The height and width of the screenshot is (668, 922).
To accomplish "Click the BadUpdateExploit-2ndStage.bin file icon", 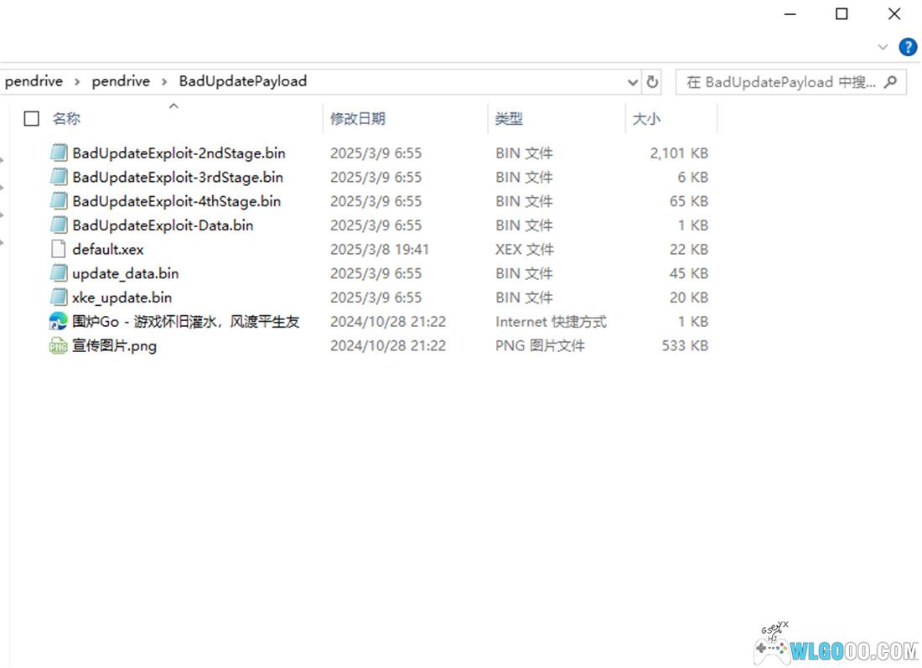I will click(58, 153).
